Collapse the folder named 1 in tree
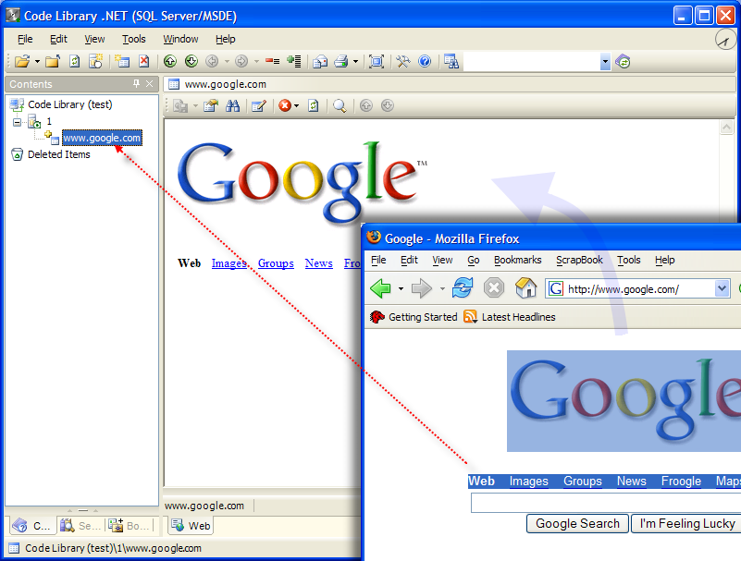This screenshot has height=561, width=741. (17, 122)
